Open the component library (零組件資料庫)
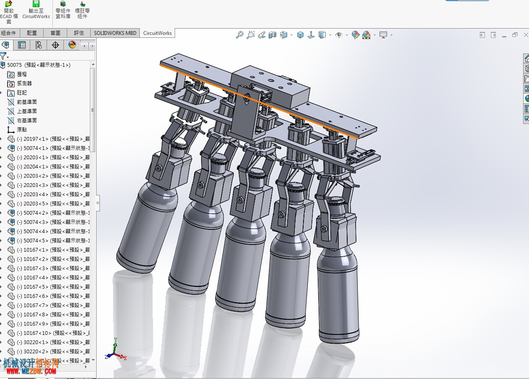The height and width of the screenshot is (379, 529). (63, 10)
